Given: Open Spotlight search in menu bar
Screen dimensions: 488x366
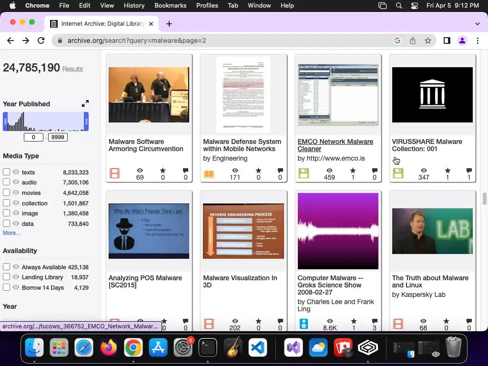Looking at the screenshot, I should (399, 6).
